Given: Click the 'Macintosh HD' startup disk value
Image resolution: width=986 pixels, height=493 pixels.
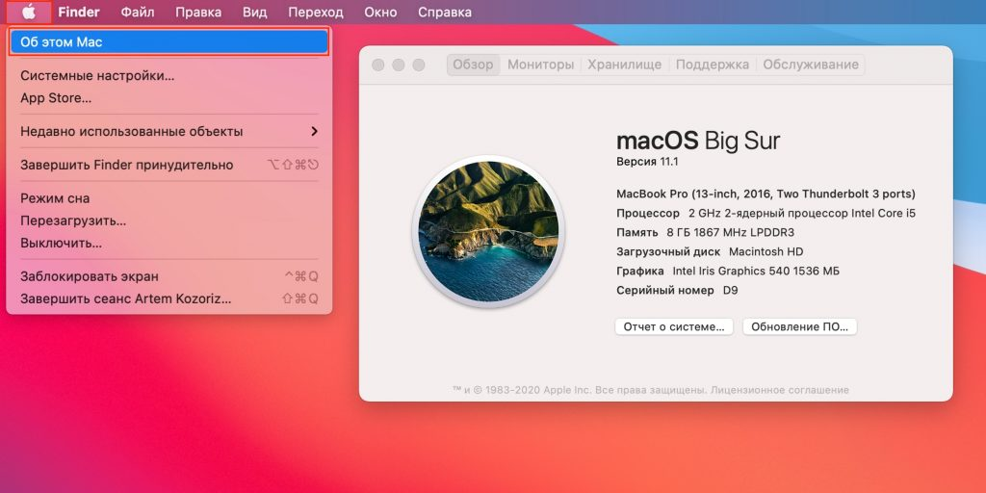Looking at the screenshot, I should coord(765,251).
